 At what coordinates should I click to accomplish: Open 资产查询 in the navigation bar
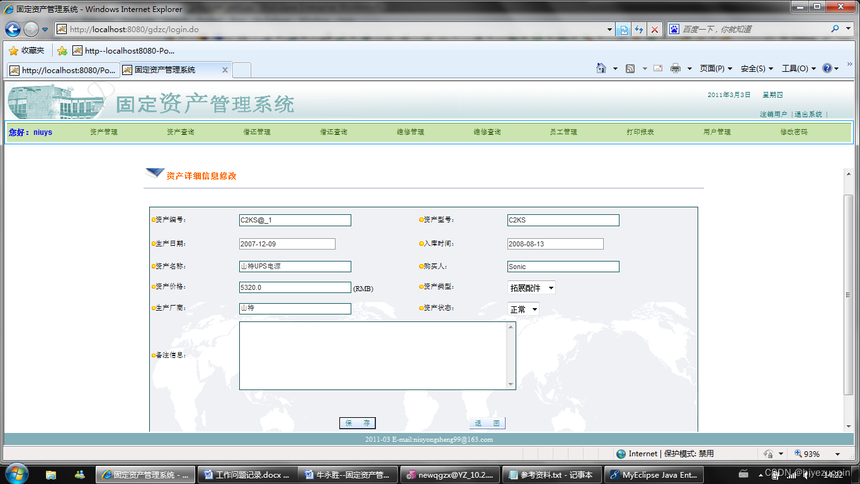(x=181, y=132)
